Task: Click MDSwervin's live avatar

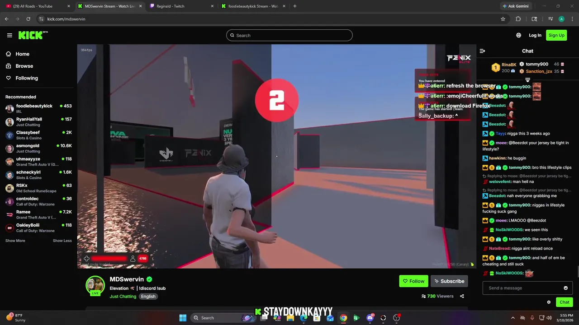Action: tap(95, 285)
